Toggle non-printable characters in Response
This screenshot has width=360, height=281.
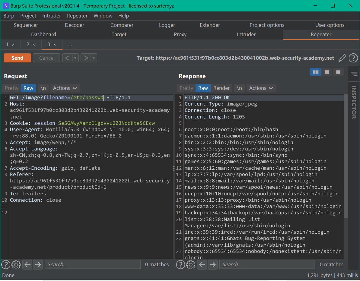pos(239,88)
